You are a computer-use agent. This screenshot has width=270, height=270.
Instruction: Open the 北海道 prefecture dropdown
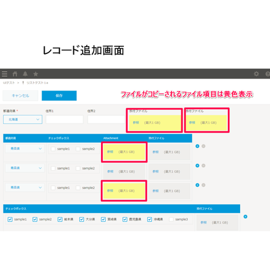click(x=23, y=119)
